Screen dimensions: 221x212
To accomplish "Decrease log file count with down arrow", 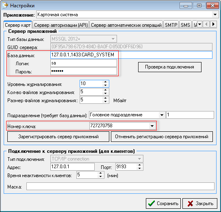I will coord(106,93).
